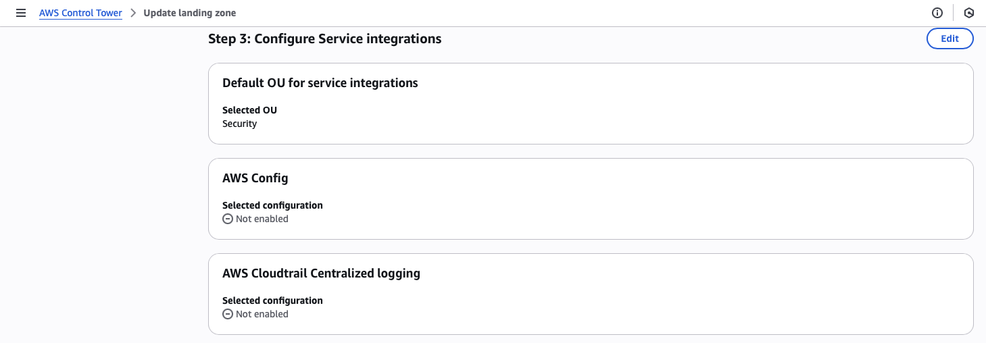Click the AWS Config section heading
The width and height of the screenshot is (986, 343).
[x=255, y=178]
